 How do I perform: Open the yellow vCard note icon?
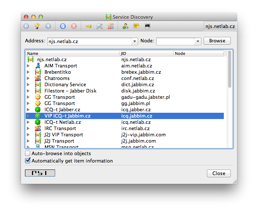click(136, 26)
